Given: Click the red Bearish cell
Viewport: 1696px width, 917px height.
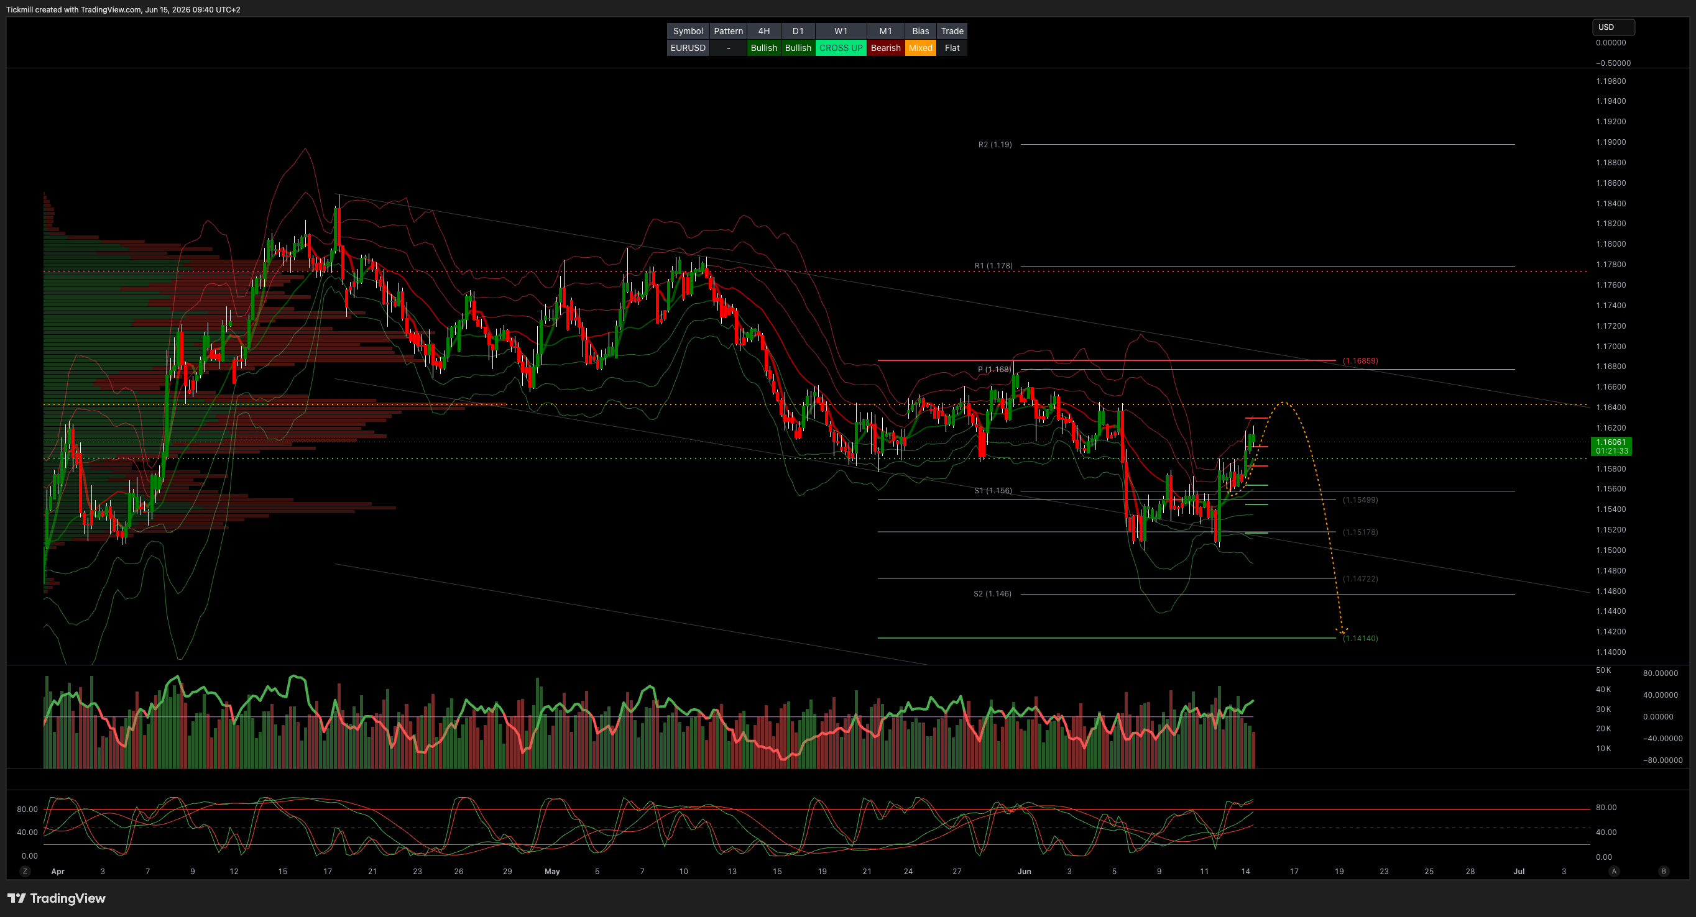Looking at the screenshot, I should tap(885, 48).
